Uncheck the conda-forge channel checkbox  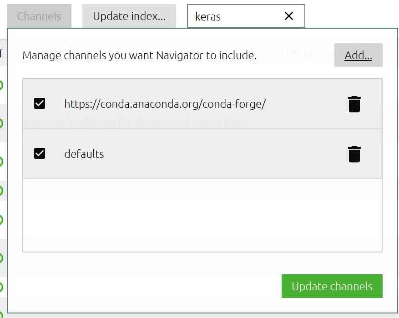point(40,103)
